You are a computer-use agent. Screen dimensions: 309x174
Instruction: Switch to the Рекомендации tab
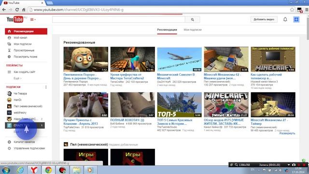(167, 30)
